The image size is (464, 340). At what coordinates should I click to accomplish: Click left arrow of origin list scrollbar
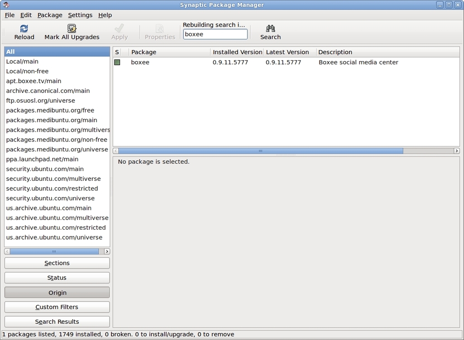click(x=7, y=251)
